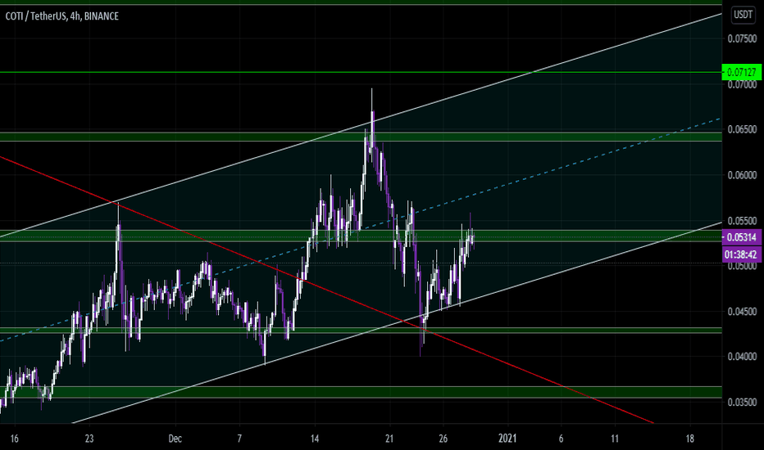Click the 0.04000 price axis label
The width and height of the screenshot is (764, 450).
pyautogui.click(x=742, y=357)
